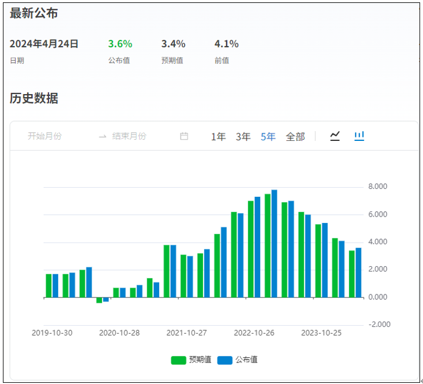Click the green 3.6% published value

point(120,44)
